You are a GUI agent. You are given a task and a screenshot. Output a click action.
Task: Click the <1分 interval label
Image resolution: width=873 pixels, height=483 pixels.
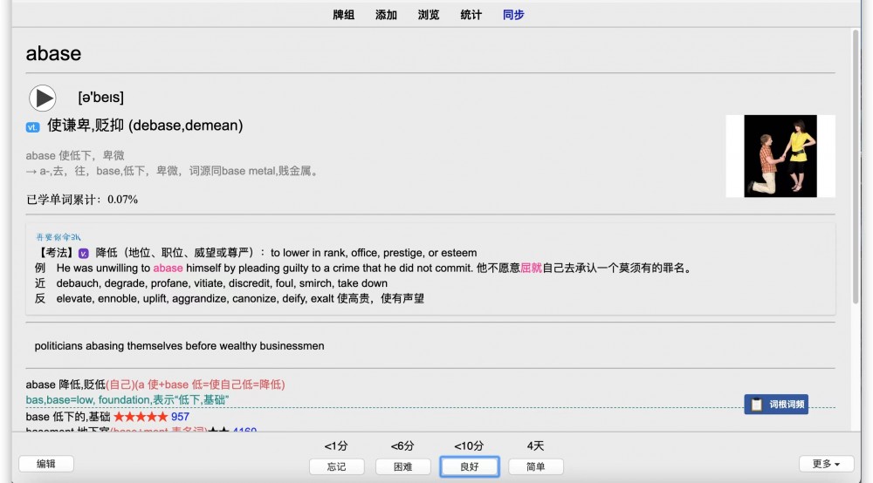[336, 446]
